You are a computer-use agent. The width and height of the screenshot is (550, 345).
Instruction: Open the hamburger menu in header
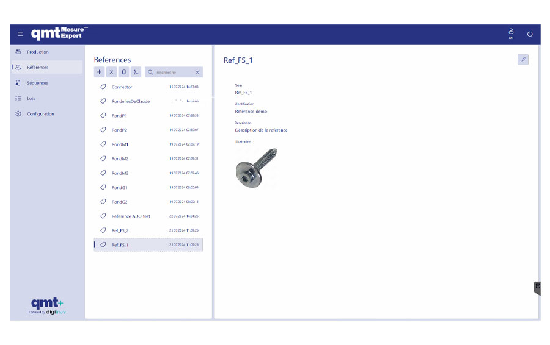tap(20, 34)
